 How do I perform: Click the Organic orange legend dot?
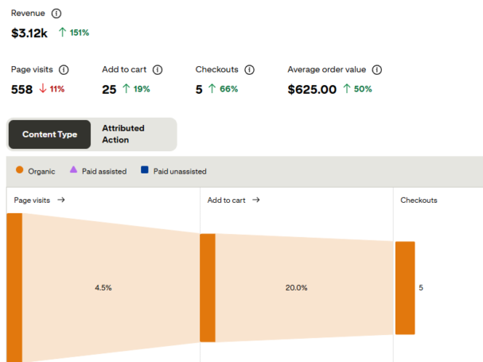pos(19,170)
